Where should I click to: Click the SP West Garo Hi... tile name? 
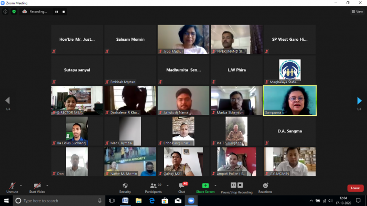pos(290,39)
